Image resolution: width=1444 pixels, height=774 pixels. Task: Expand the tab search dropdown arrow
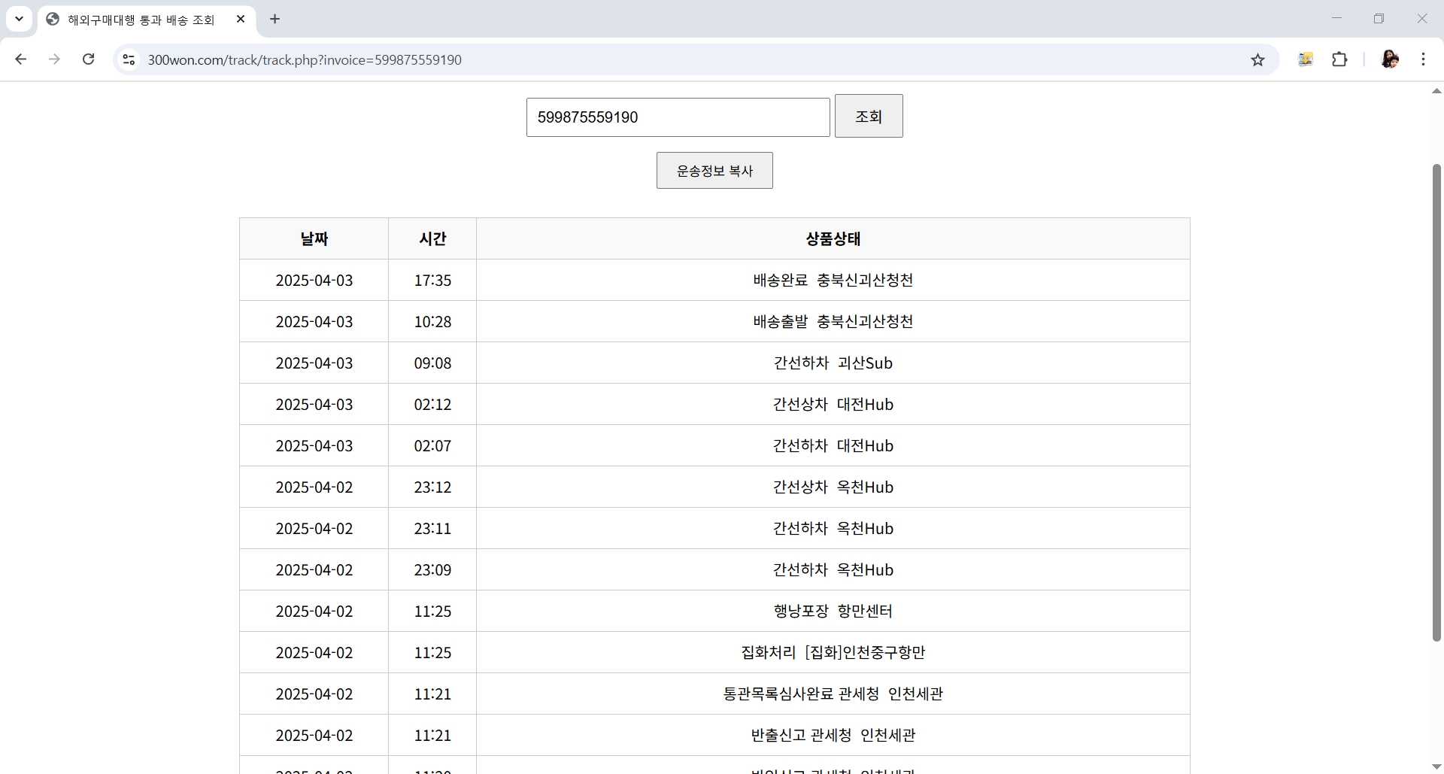point(20,19)
